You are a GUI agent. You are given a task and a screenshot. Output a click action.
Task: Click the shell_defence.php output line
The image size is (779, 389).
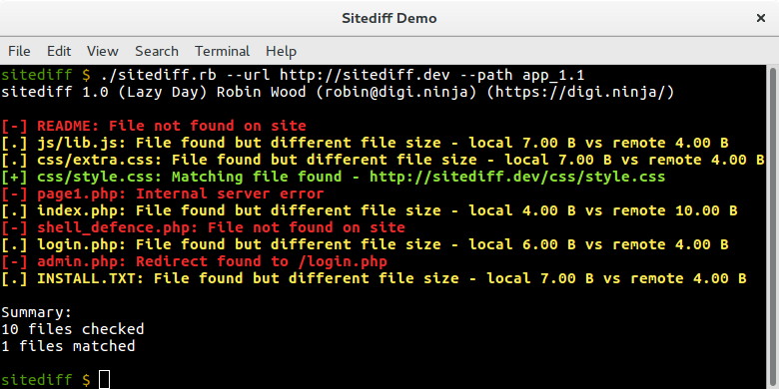tap(203, 227)
